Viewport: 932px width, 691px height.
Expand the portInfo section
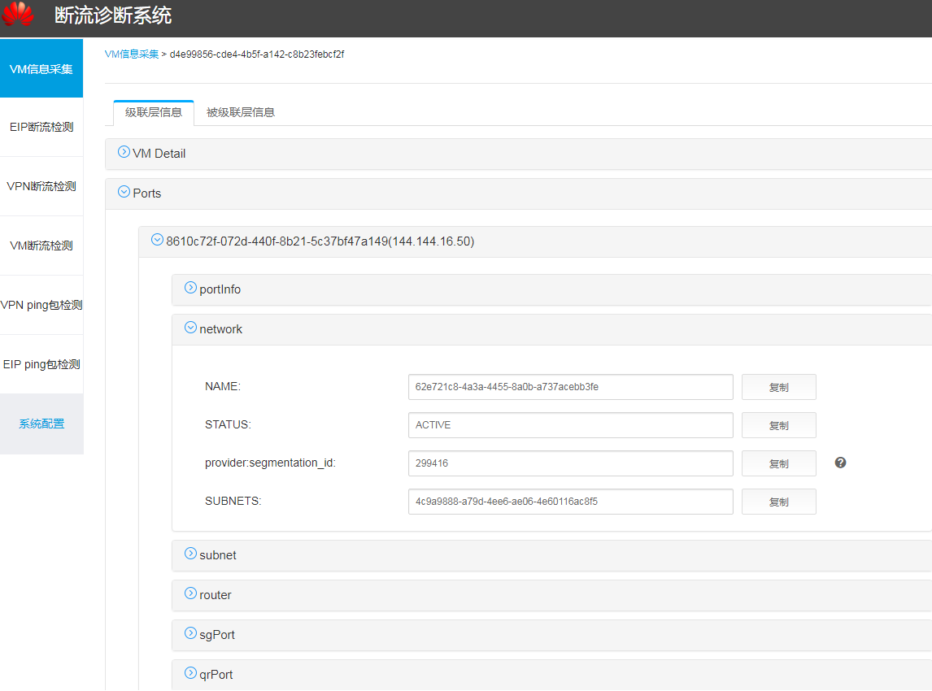[x=190, y=288]
